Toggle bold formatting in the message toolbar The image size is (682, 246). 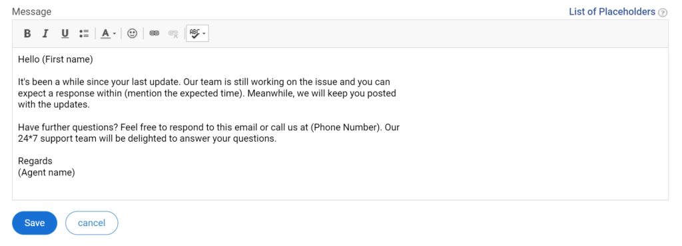coord(27,33)
